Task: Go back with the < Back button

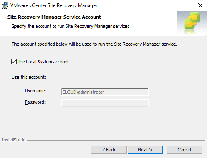Action: point(109,150)
